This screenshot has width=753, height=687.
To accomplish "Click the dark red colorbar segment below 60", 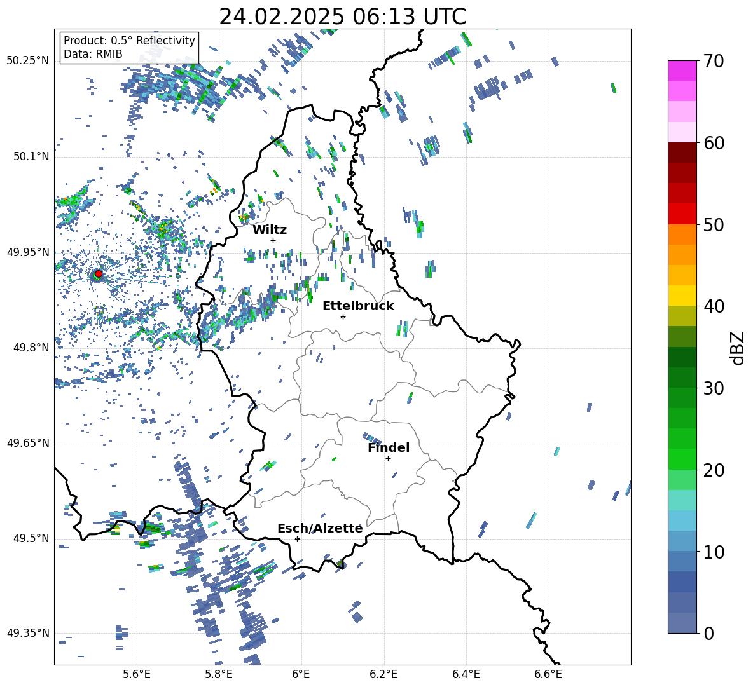I will (682, 153).
